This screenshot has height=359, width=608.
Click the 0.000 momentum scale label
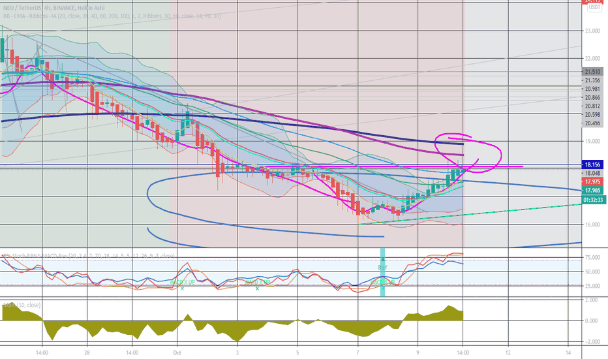pyautogui.click(x=592, y=320)
